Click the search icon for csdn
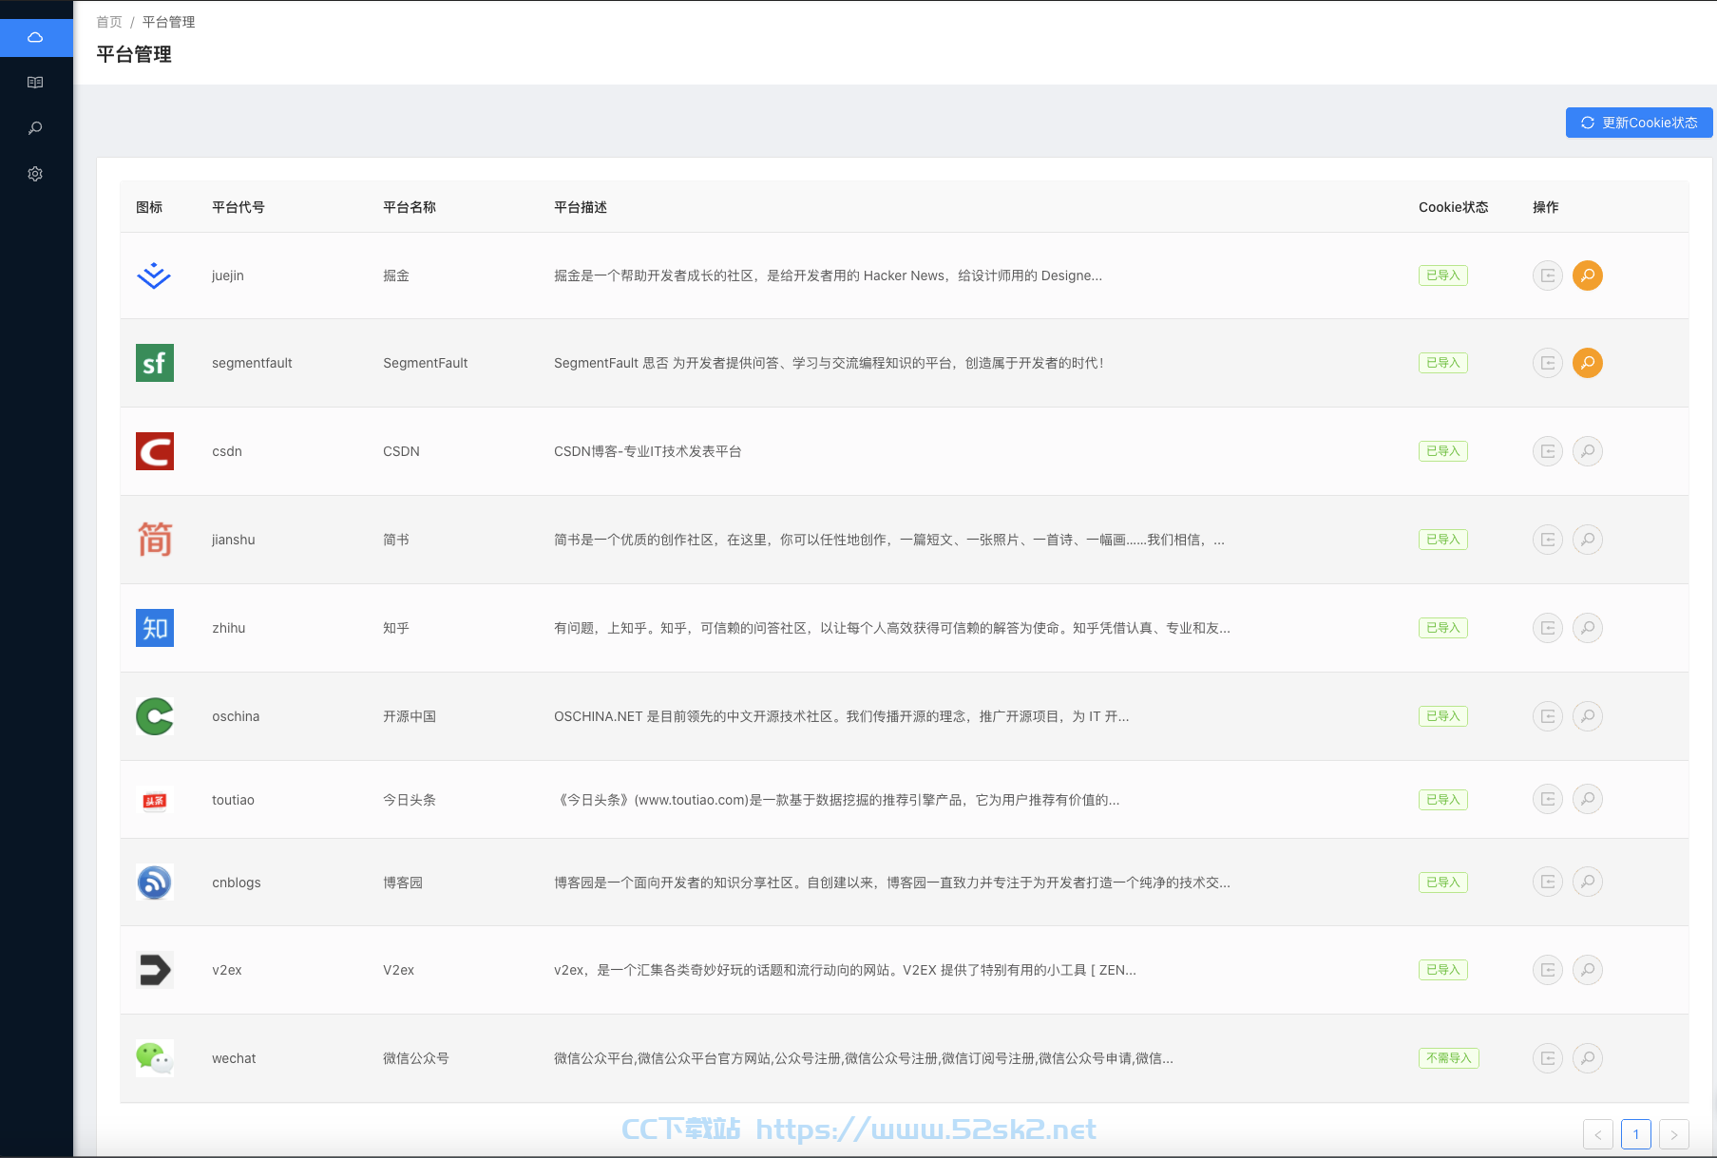This screenshot has height=1158, width=1717. [1588, 451]
